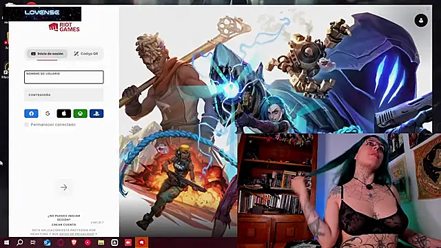The height and width of the screenshot is (248, 441).
Task: Open the Crear cuenta link
Action: (64, 225)
